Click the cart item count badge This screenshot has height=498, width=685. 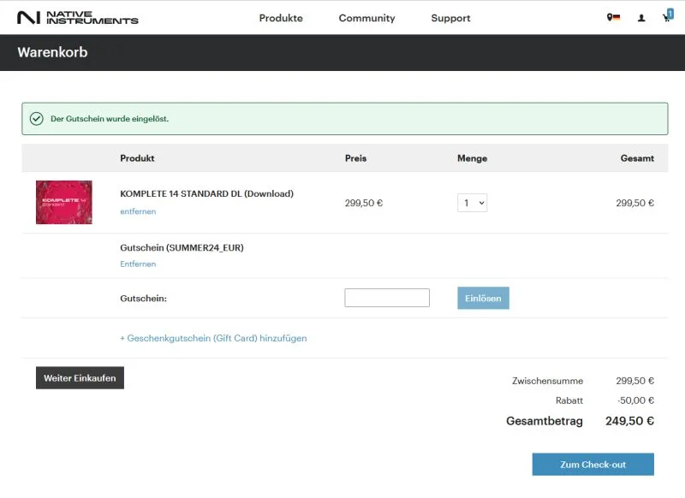coord(670,14)
